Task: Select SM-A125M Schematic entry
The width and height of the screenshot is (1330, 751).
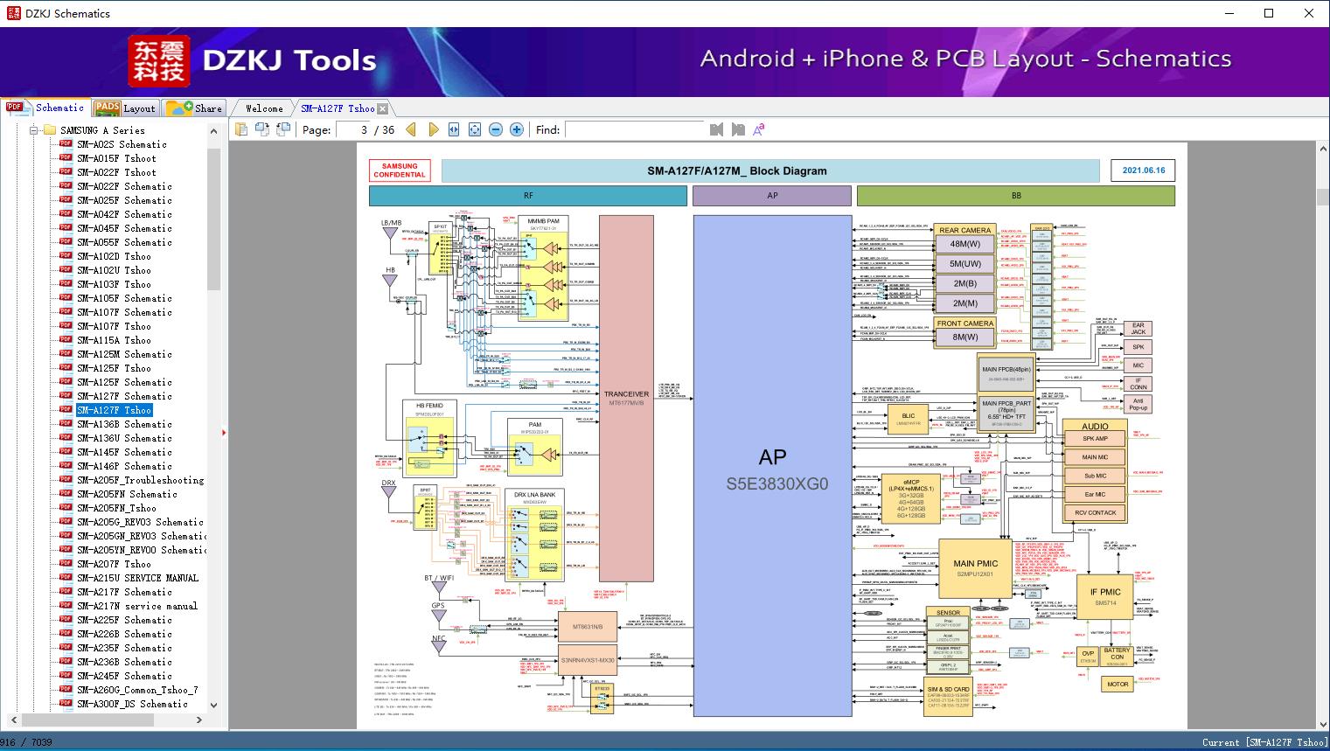Action: [124, 354]
